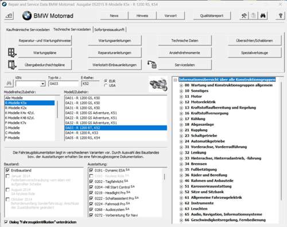Click the Servicedaten button

pos(185,65)
